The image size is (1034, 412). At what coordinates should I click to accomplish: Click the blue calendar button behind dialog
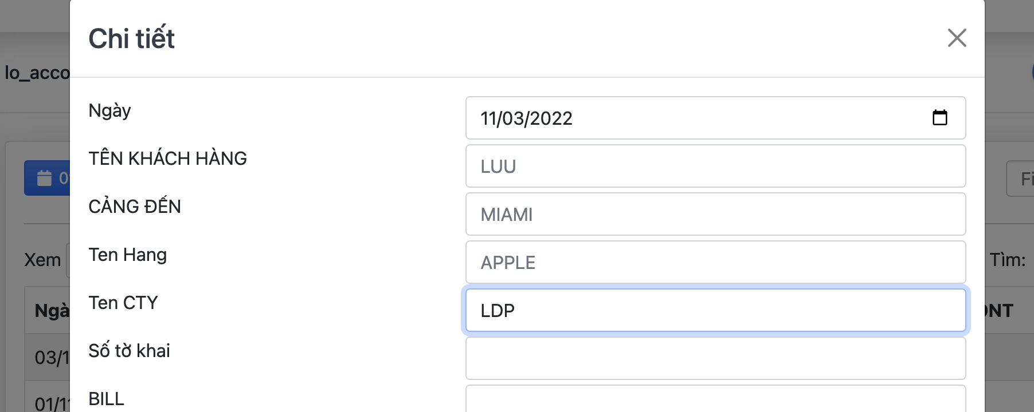[47, 179]
